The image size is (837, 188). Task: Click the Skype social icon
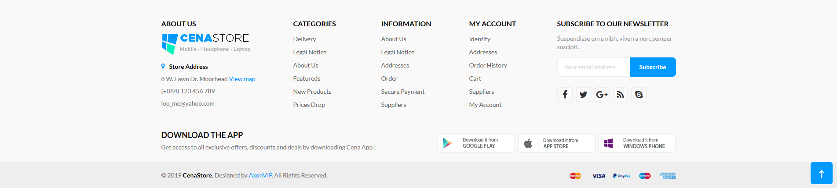tap(639, 95)
